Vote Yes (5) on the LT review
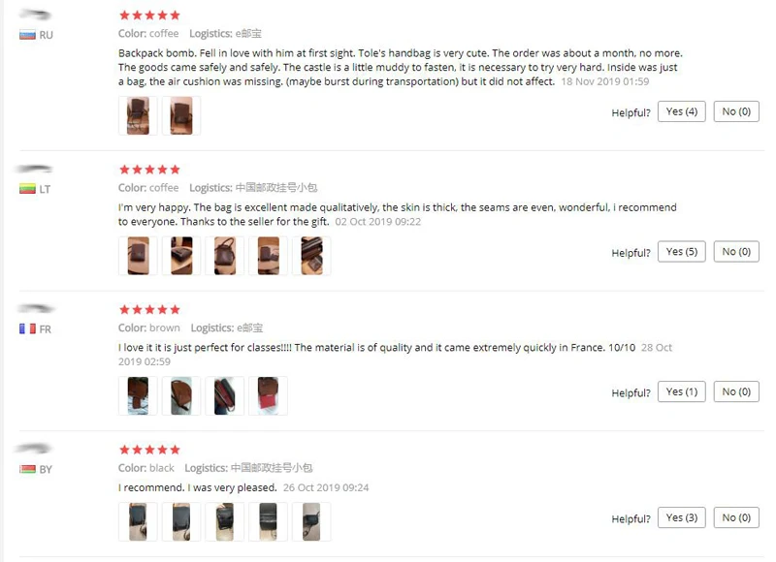The height and width of the screenshot is (562, 776). click(x=682, y=252)
